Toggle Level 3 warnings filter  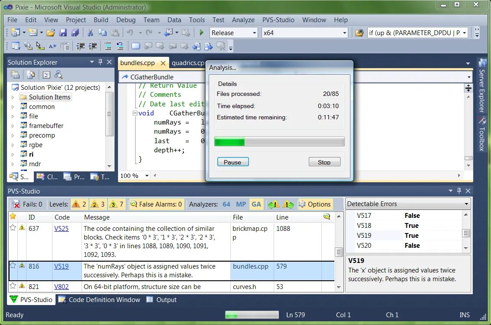[117, 204]
